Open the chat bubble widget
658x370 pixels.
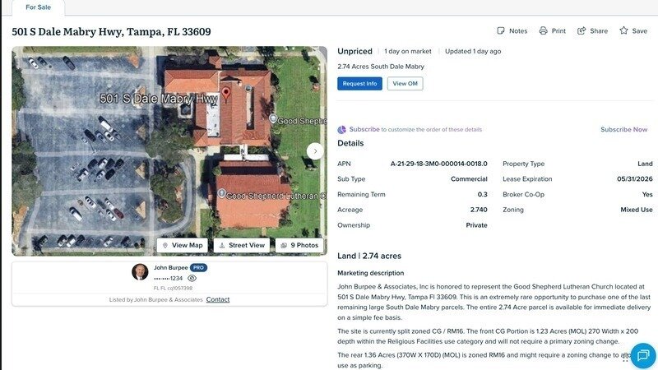point(643,356)
